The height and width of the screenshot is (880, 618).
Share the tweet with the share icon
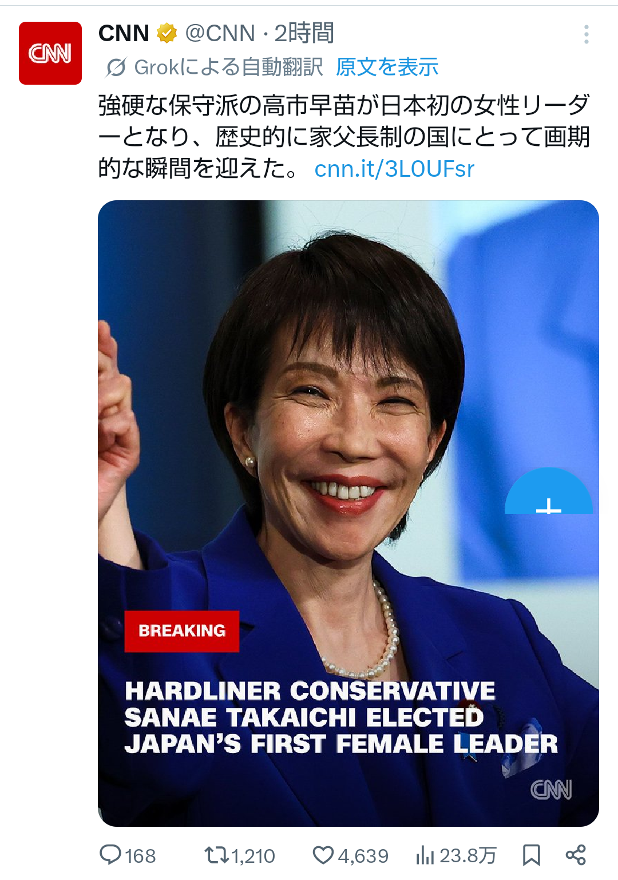pyautogui.click(x=576, y=855)
